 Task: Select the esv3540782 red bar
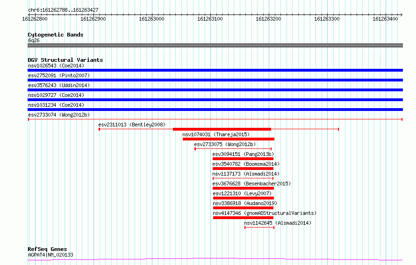pos(243,169)
